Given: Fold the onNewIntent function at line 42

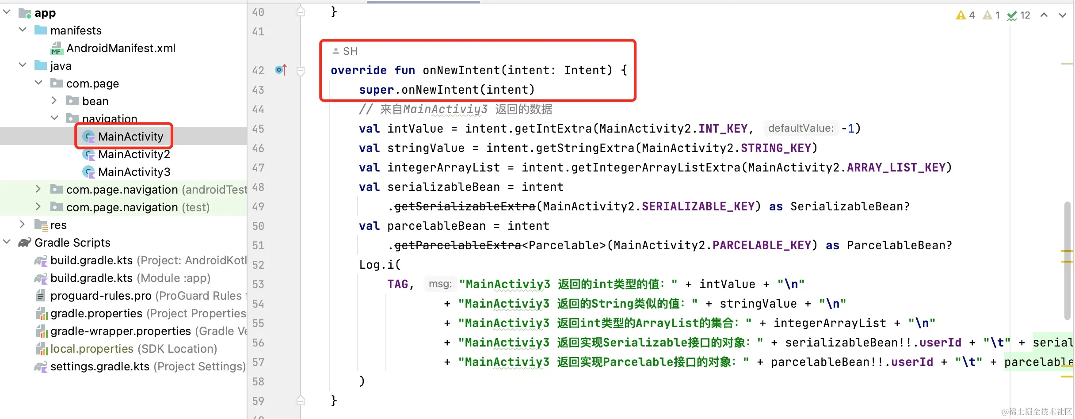Looking at the screenshot, I should click(x=301, y=71).
